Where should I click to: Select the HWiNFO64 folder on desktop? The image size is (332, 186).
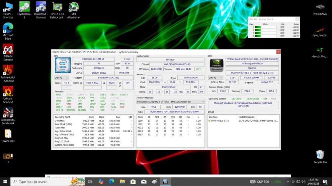coord(8,136)
